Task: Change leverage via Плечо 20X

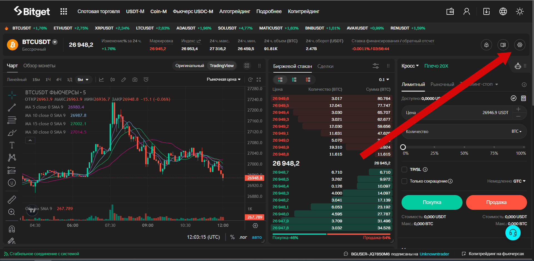Action: pos(436,66)
